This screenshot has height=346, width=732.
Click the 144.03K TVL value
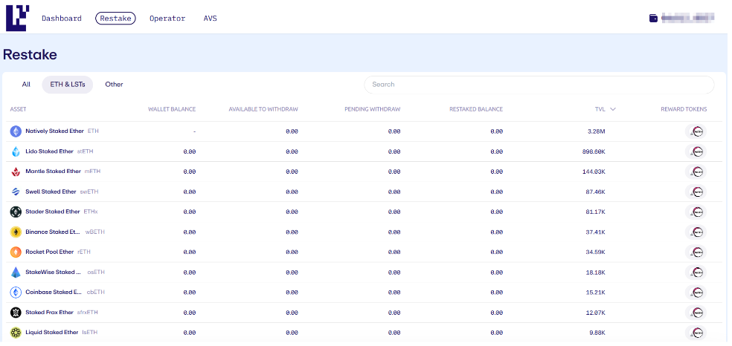pos(594,172)
